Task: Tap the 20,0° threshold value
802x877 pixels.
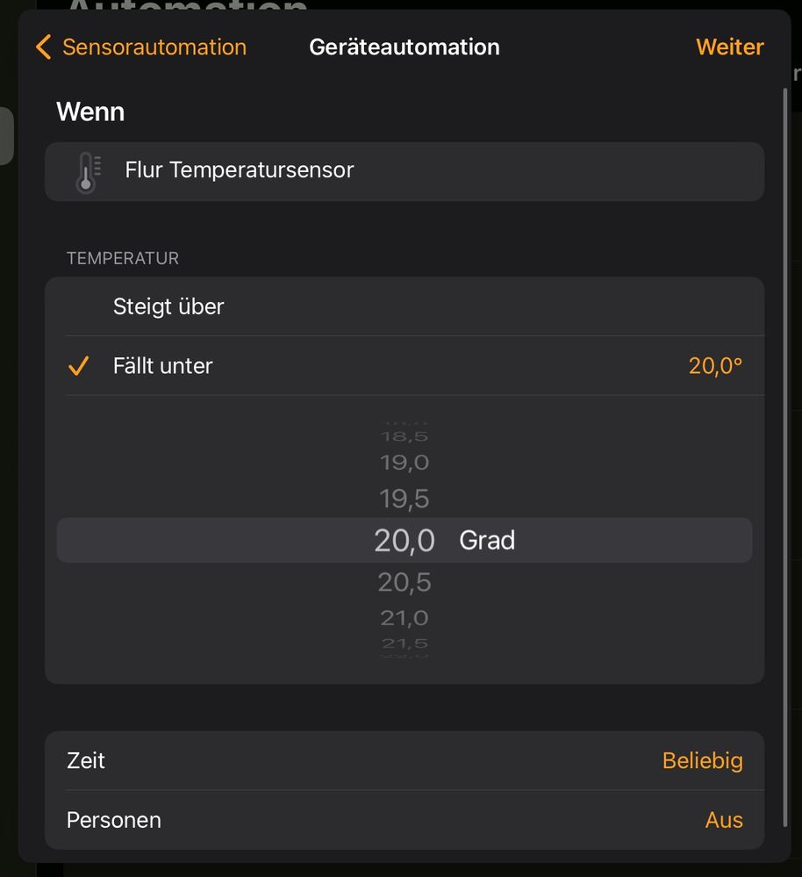Action: click(715, 366)
